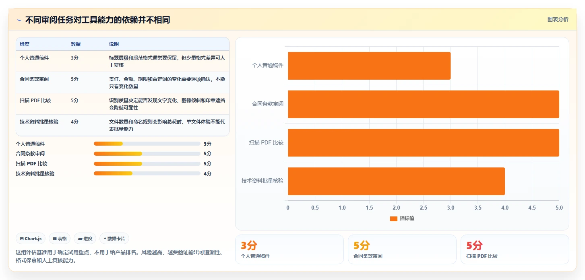Click 合同条款审阅 in the table

coord(34,79)
